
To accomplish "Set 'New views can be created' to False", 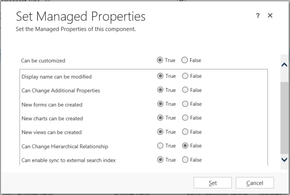I will click(185, 132).
